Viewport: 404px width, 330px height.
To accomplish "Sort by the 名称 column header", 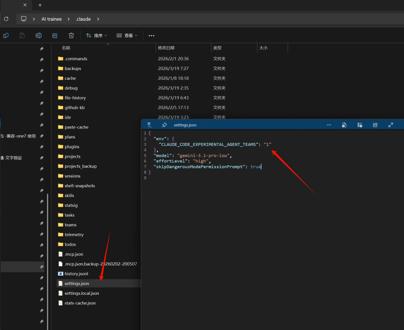I will (66, 48).
